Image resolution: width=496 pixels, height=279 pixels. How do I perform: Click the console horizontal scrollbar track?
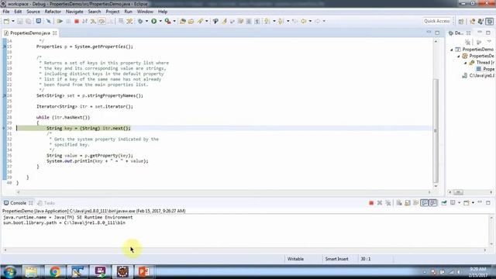[245, 250]
